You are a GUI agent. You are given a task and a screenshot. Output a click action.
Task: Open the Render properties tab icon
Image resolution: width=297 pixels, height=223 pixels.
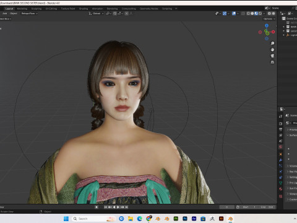[x=281, y=123]
